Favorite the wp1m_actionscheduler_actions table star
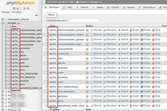Viewport: 167px width, 111px height. pos(87,30)
